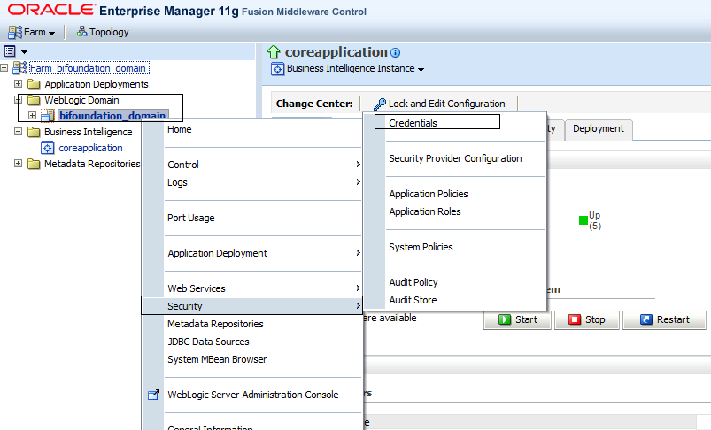Click the Business Intelligence folder icon

coord(34,132)
